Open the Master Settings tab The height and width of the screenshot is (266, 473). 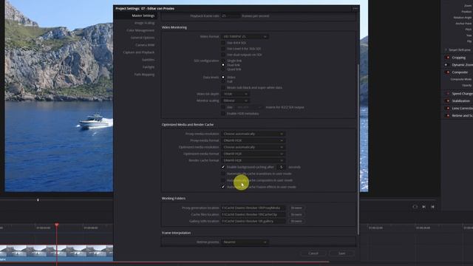coord(143,16)
